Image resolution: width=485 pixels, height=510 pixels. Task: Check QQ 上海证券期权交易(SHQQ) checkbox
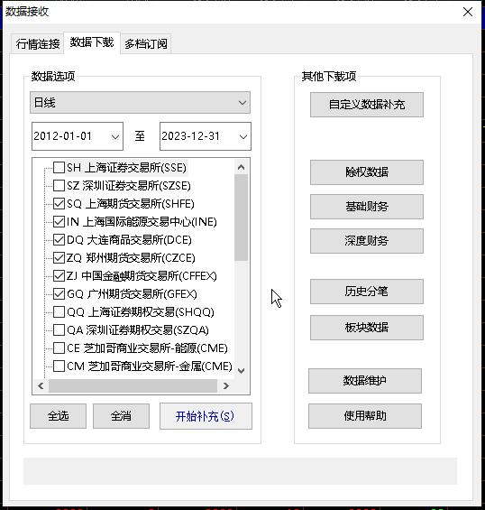point(59,312)
